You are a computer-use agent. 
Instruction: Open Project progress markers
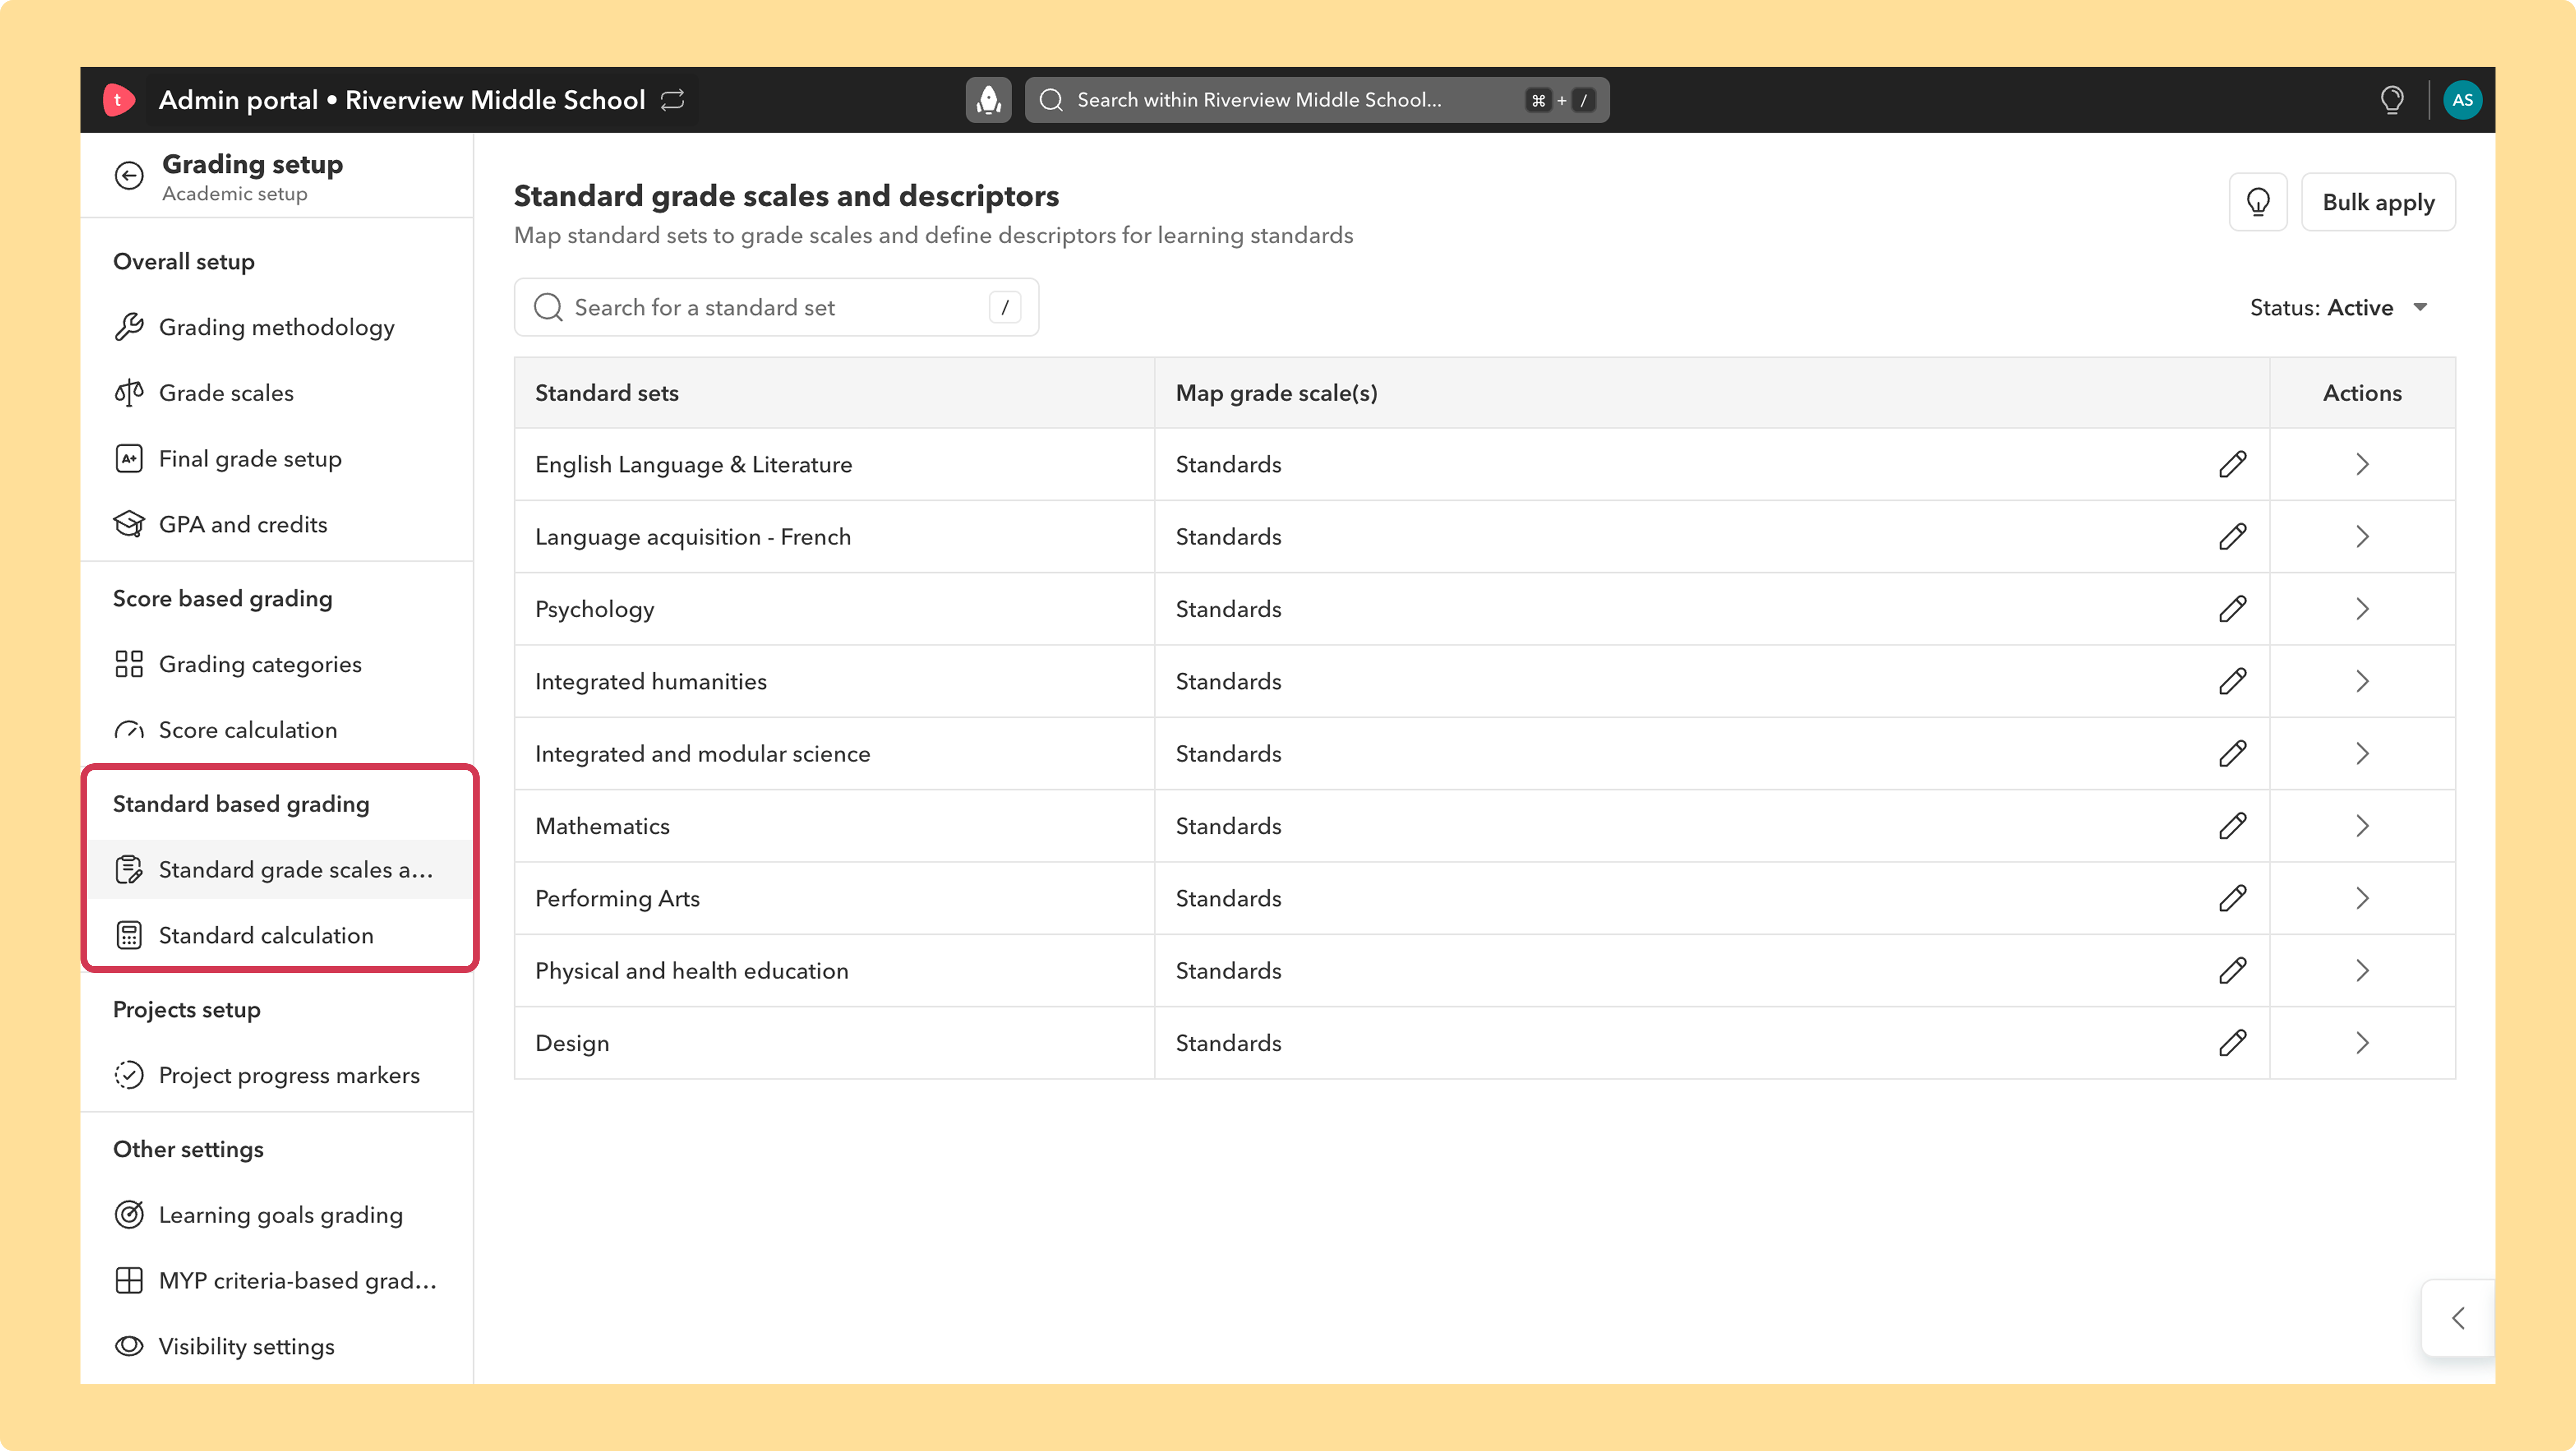[x=277, y=1076]
